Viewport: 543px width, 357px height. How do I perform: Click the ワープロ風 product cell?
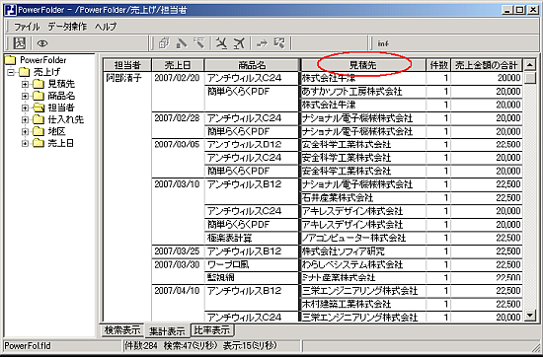coord(252,264)
